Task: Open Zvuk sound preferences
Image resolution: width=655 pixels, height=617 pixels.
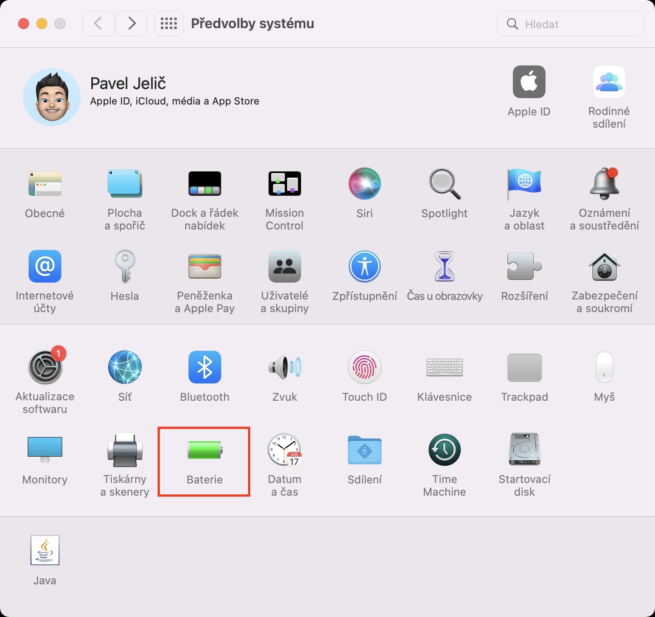Action: tap(285, 367)
